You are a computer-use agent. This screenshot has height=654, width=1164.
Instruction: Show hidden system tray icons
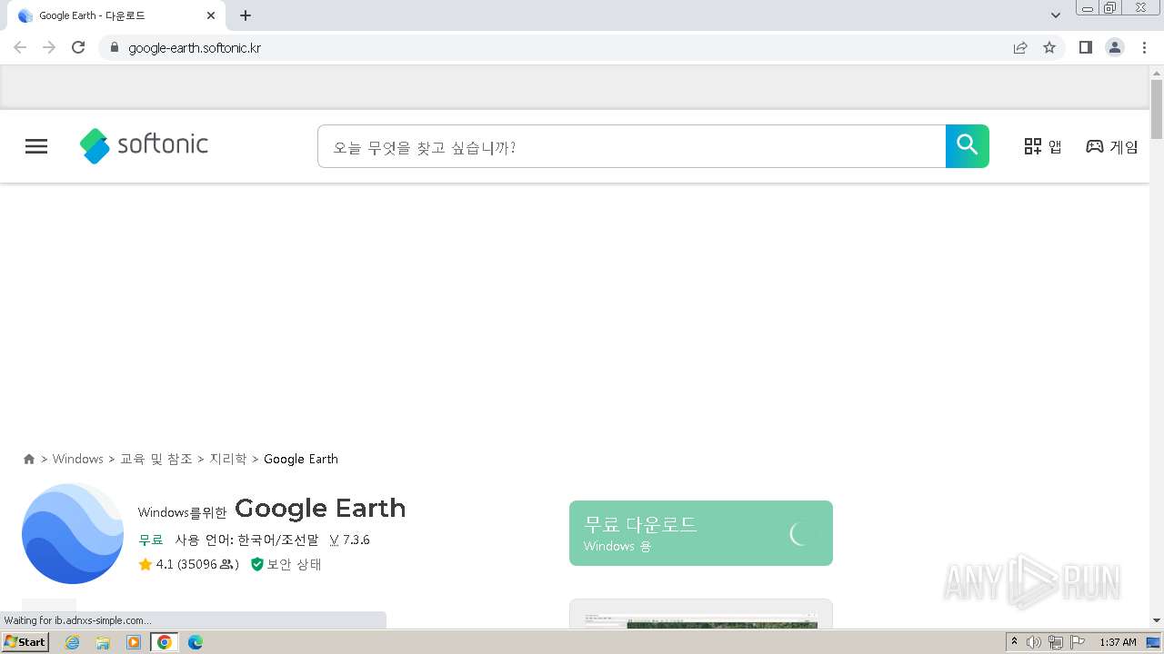(x=1014, y=642)
